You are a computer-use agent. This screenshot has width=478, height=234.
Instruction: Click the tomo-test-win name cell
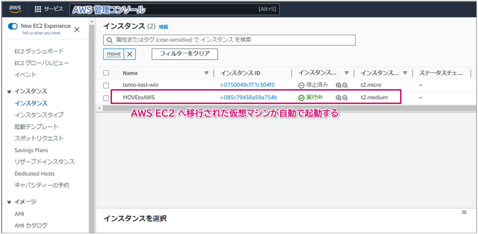click(141, 85)
